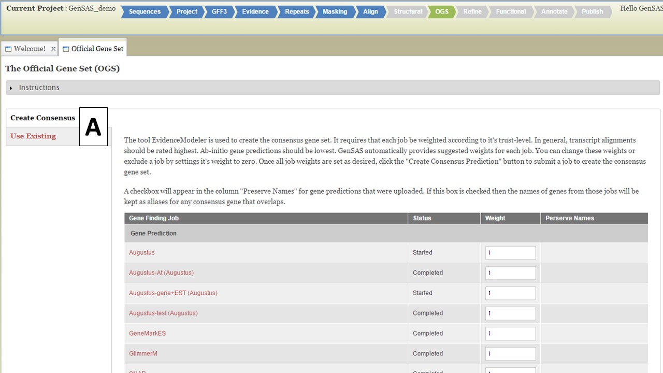Click the weight field for Augustus-At
This screenshot has height=373, width=663.
[x=510, y=273]
